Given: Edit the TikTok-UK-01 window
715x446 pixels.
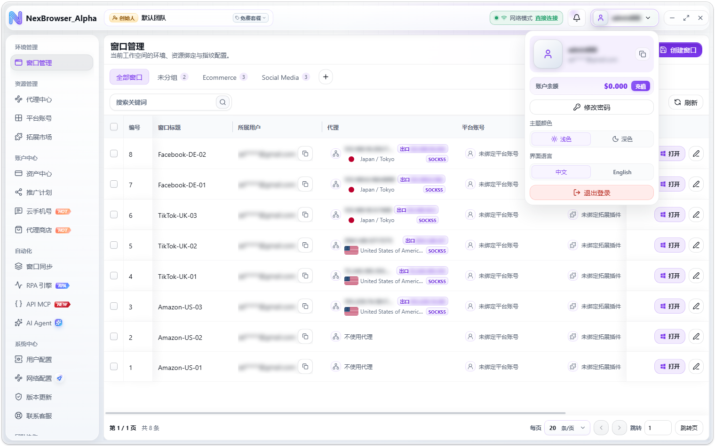Looking at the screenshot, I should pyautogui.click(x=696, y=276).
